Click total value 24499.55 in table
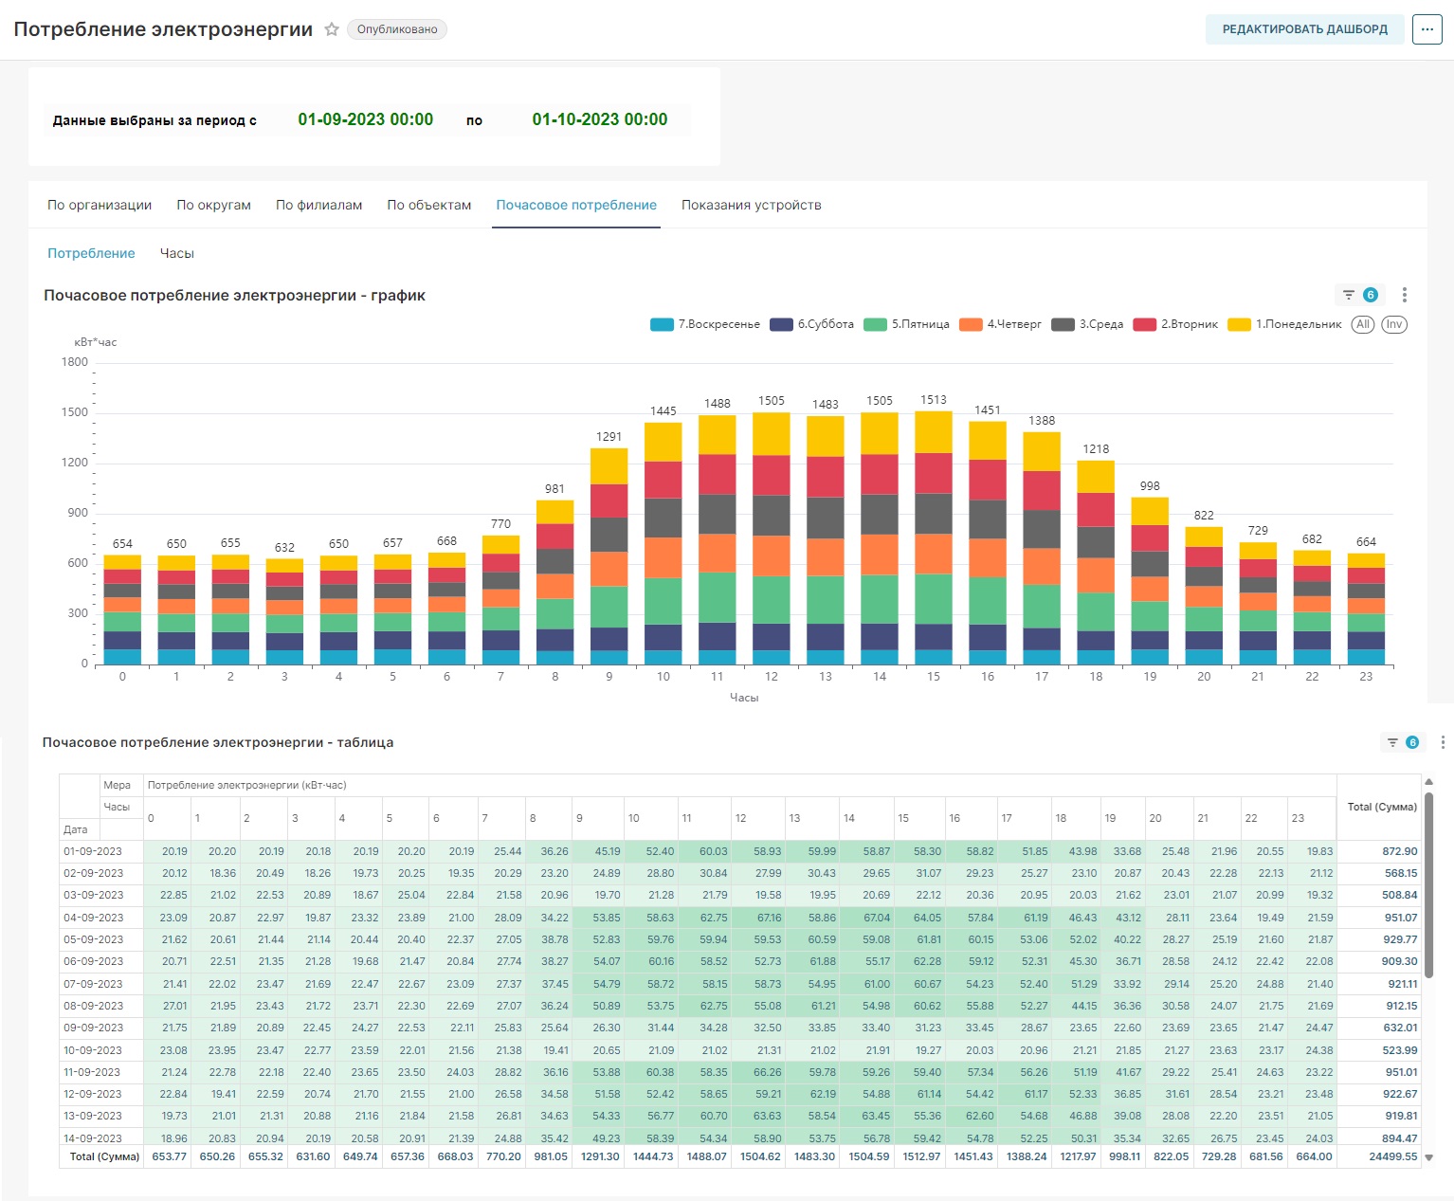1454x1201 pixels. pyautogui.click(x=1392, y=1156)
